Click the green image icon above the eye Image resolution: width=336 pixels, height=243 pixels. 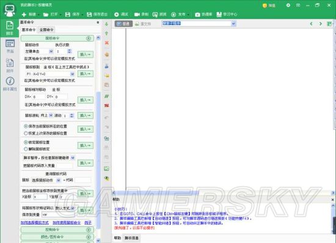106,169
